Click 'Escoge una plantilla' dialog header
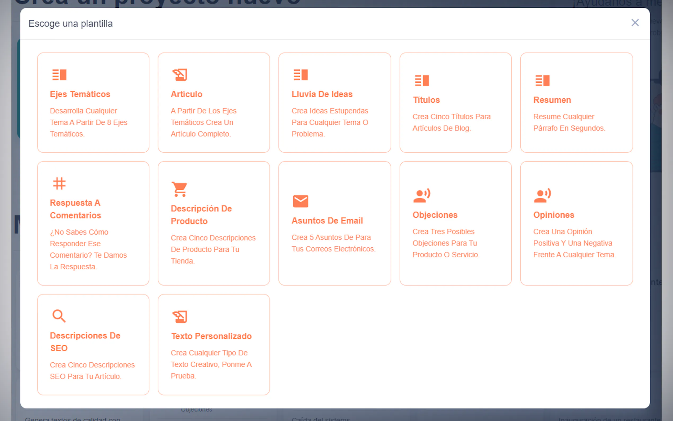 tap(71, 24)
